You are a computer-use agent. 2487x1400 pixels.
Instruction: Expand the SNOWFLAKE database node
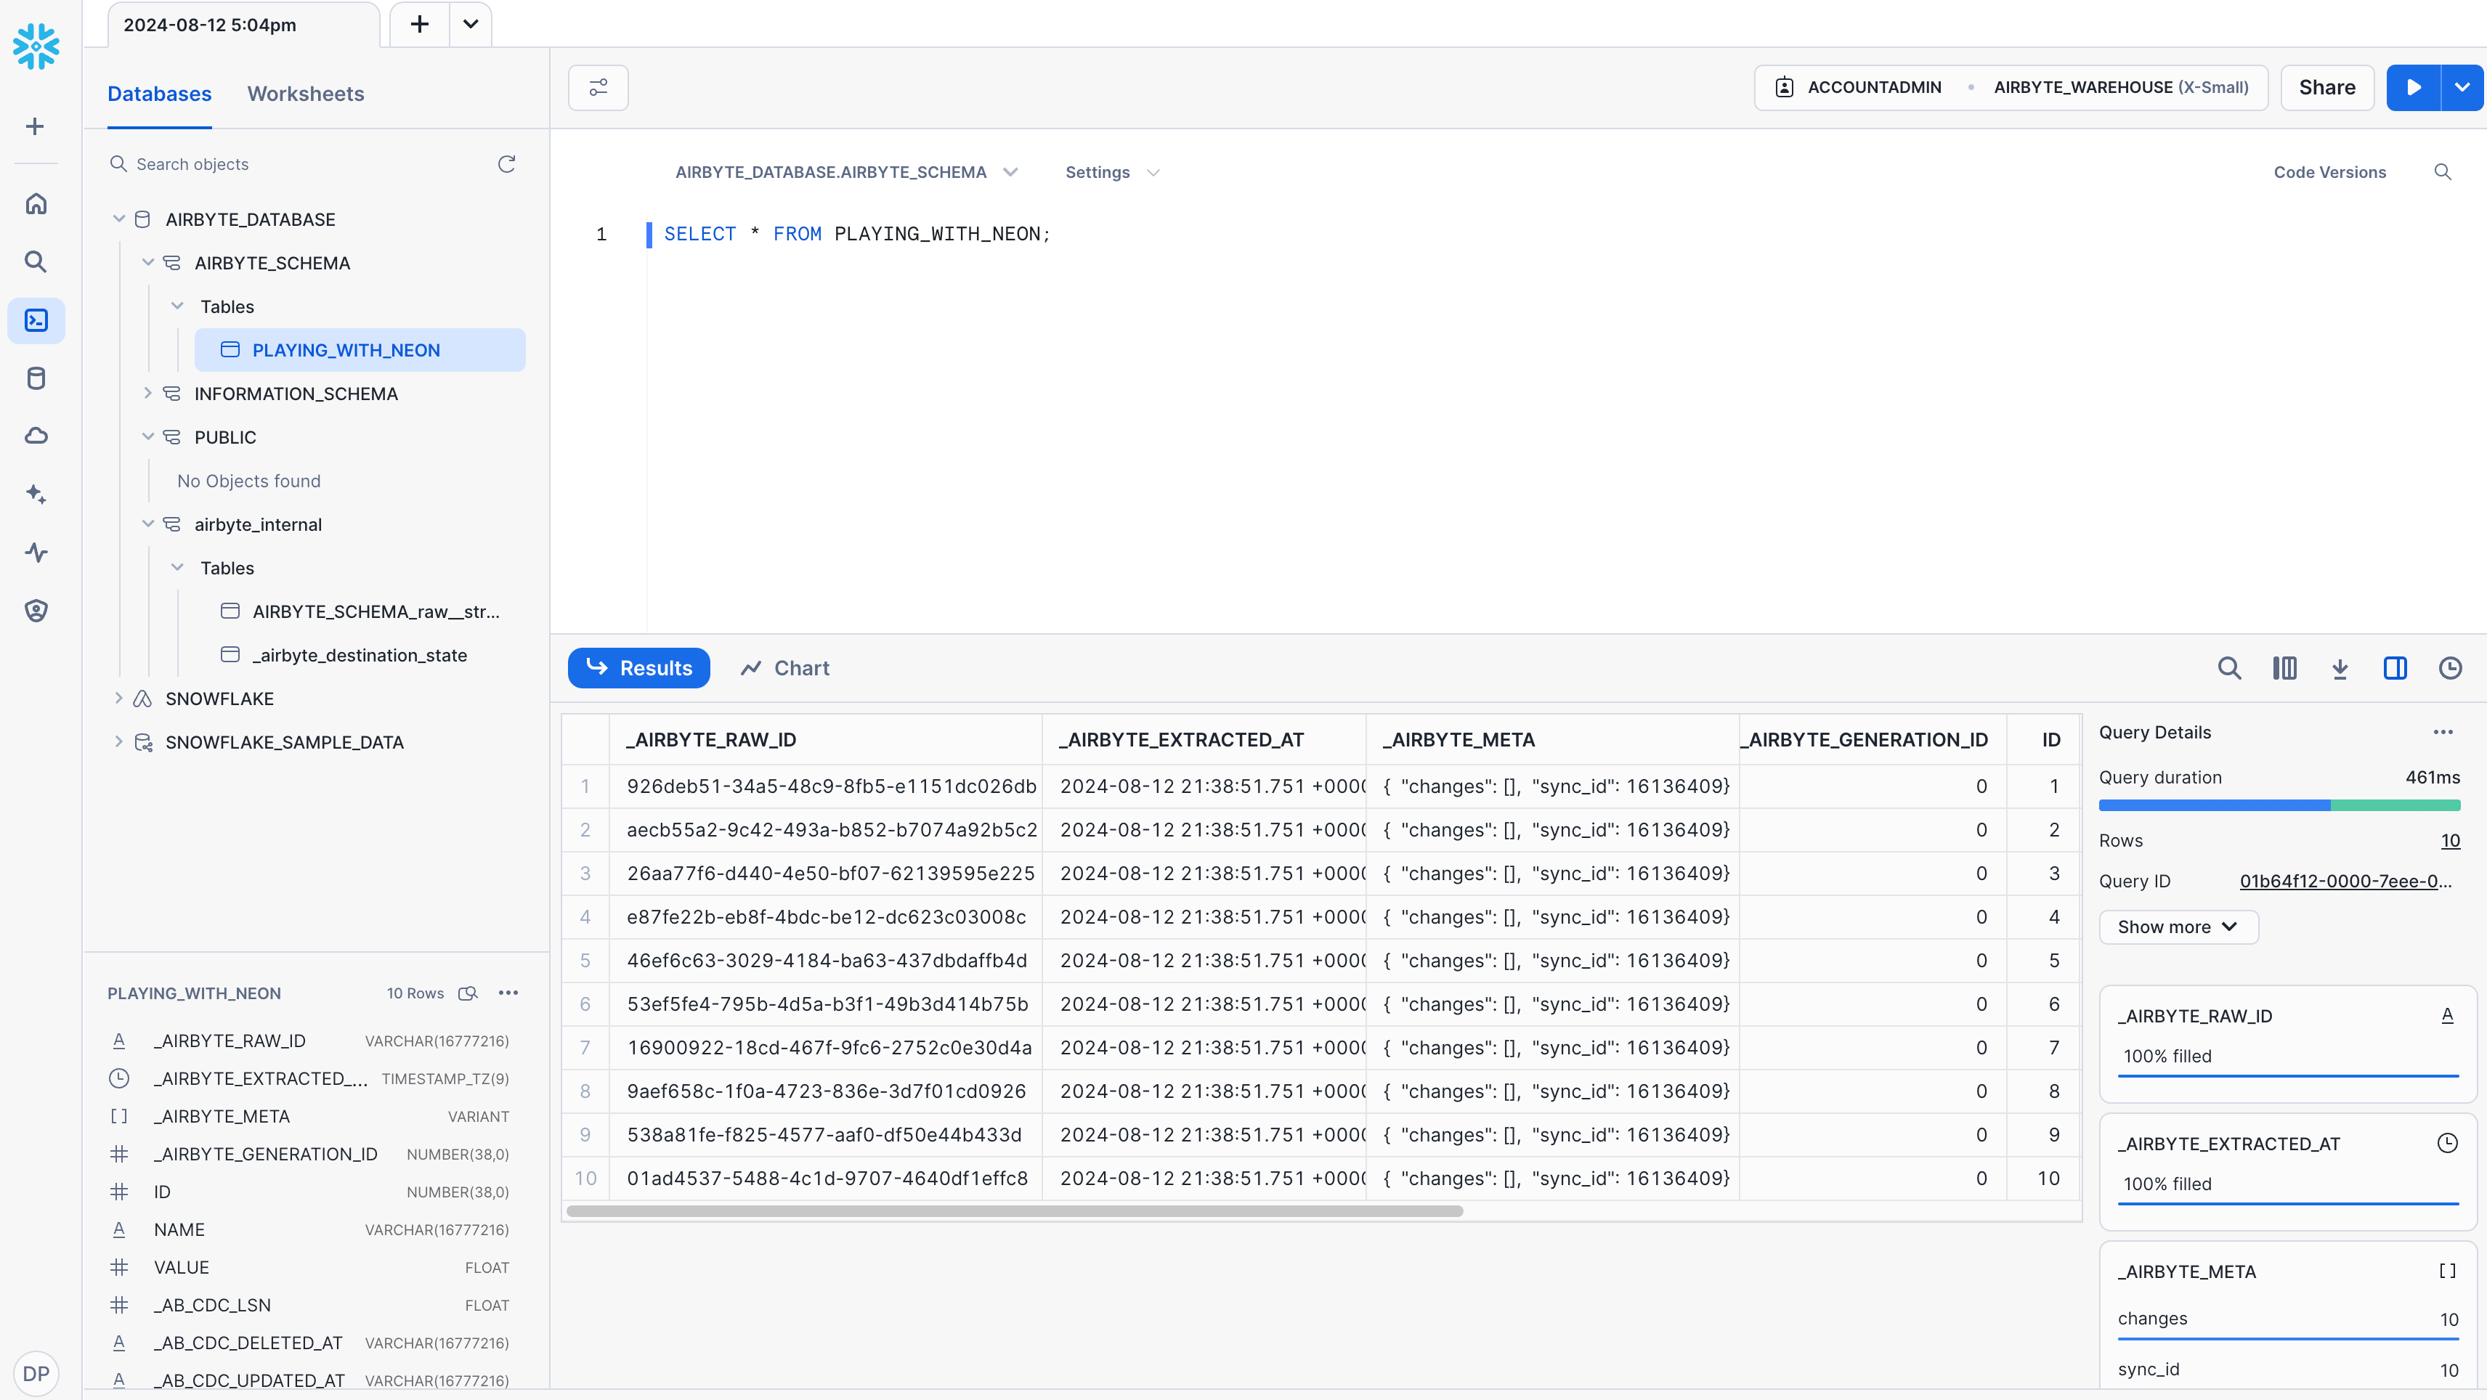tap(118, 698)
